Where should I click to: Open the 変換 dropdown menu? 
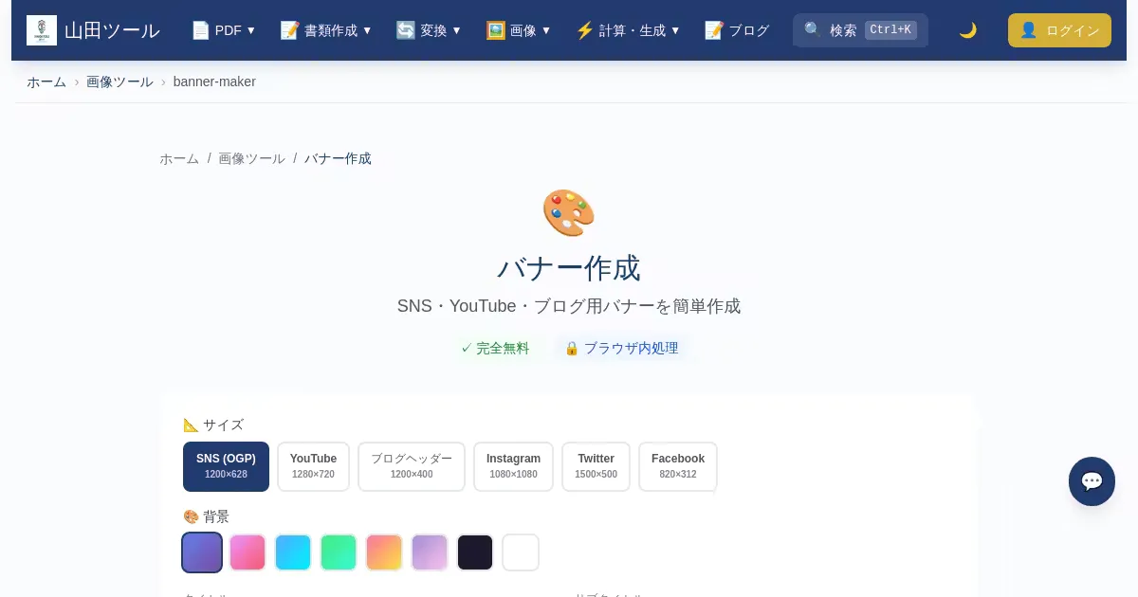[429, 30]
